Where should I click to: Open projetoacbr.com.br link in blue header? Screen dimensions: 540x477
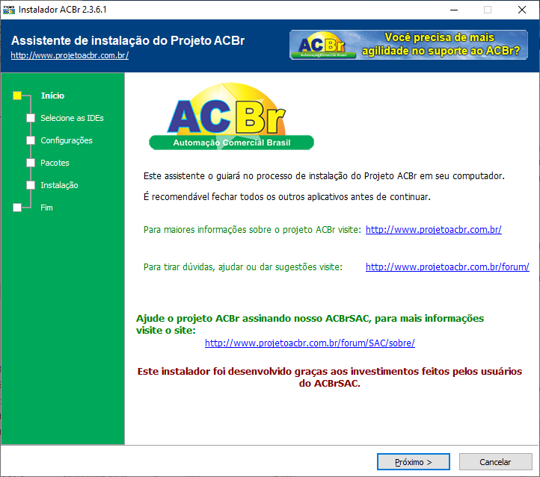(70, 55)
